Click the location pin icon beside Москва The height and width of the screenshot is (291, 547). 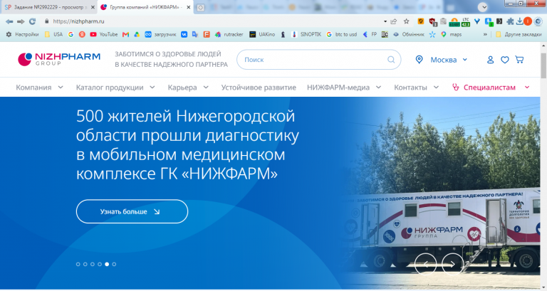click(x=420, y=60)
